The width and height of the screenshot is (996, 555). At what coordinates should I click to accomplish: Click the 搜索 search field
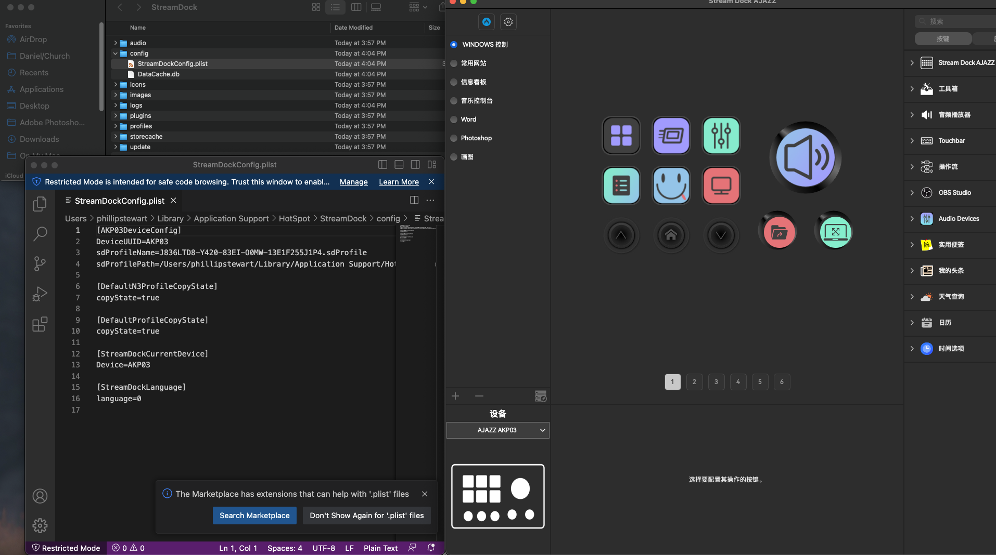coord(956,21)
